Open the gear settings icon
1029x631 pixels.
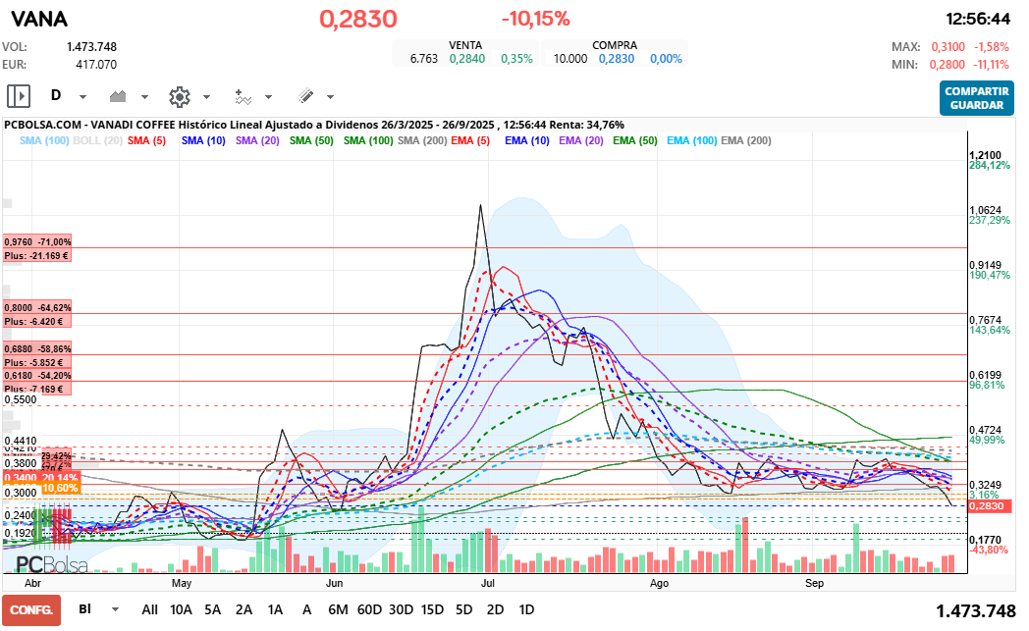(179, 96)
